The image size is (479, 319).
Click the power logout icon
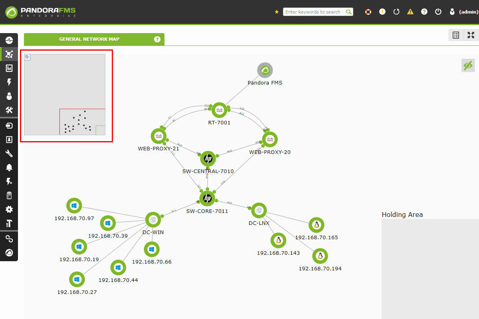point(438,12)
